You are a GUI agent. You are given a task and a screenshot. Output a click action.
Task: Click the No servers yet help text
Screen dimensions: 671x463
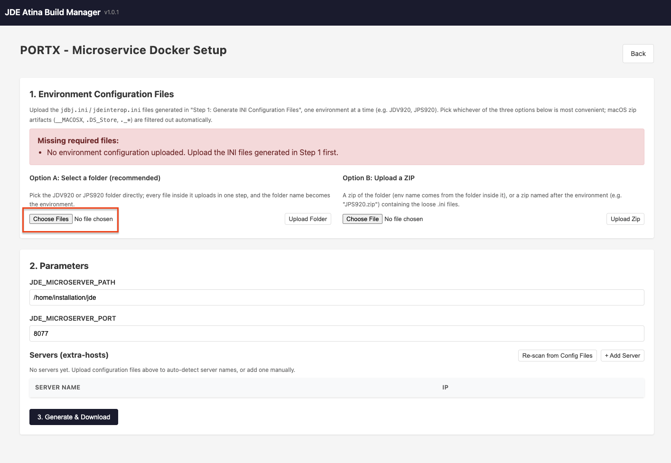click(162, 370)
